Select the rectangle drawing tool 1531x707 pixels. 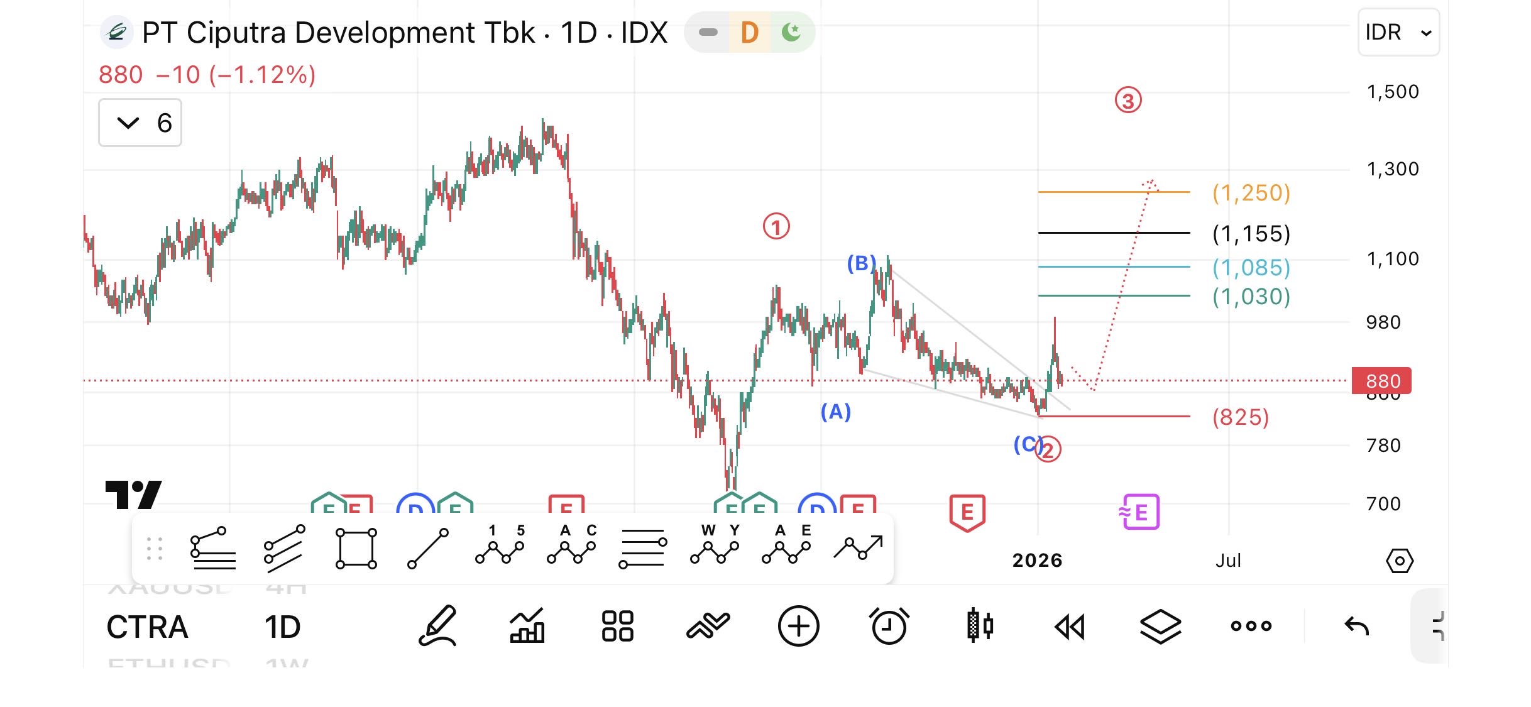(x=356, y=549)
